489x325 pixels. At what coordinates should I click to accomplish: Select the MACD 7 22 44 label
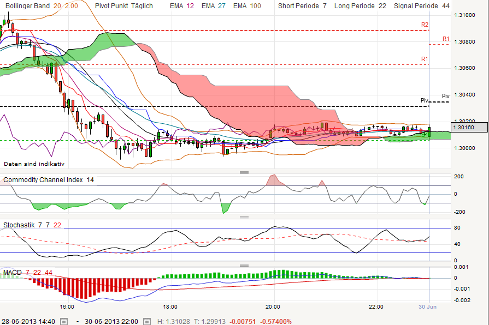(x=28, y=273)
